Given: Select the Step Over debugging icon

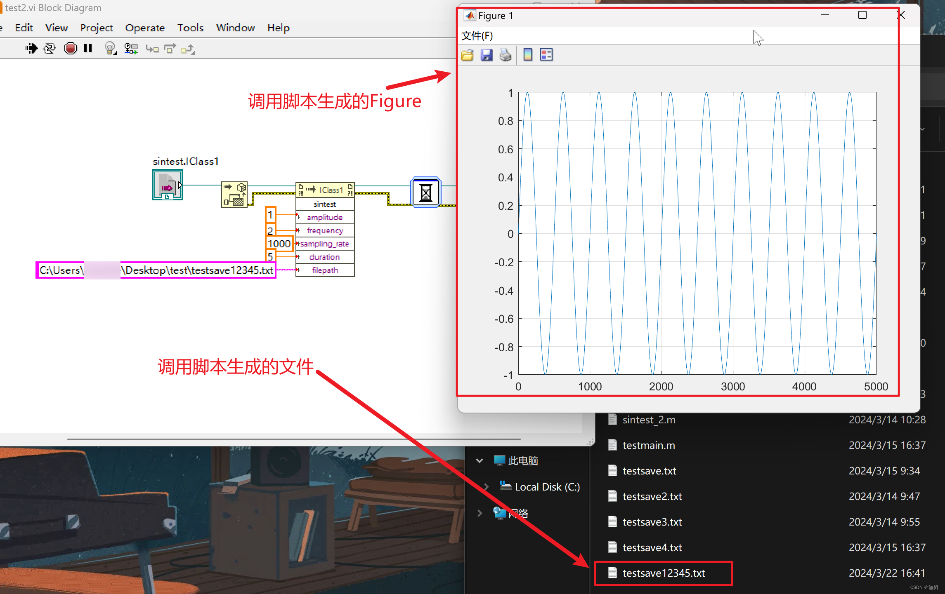Looking at the screenshot, I should [x=170, y=48].
